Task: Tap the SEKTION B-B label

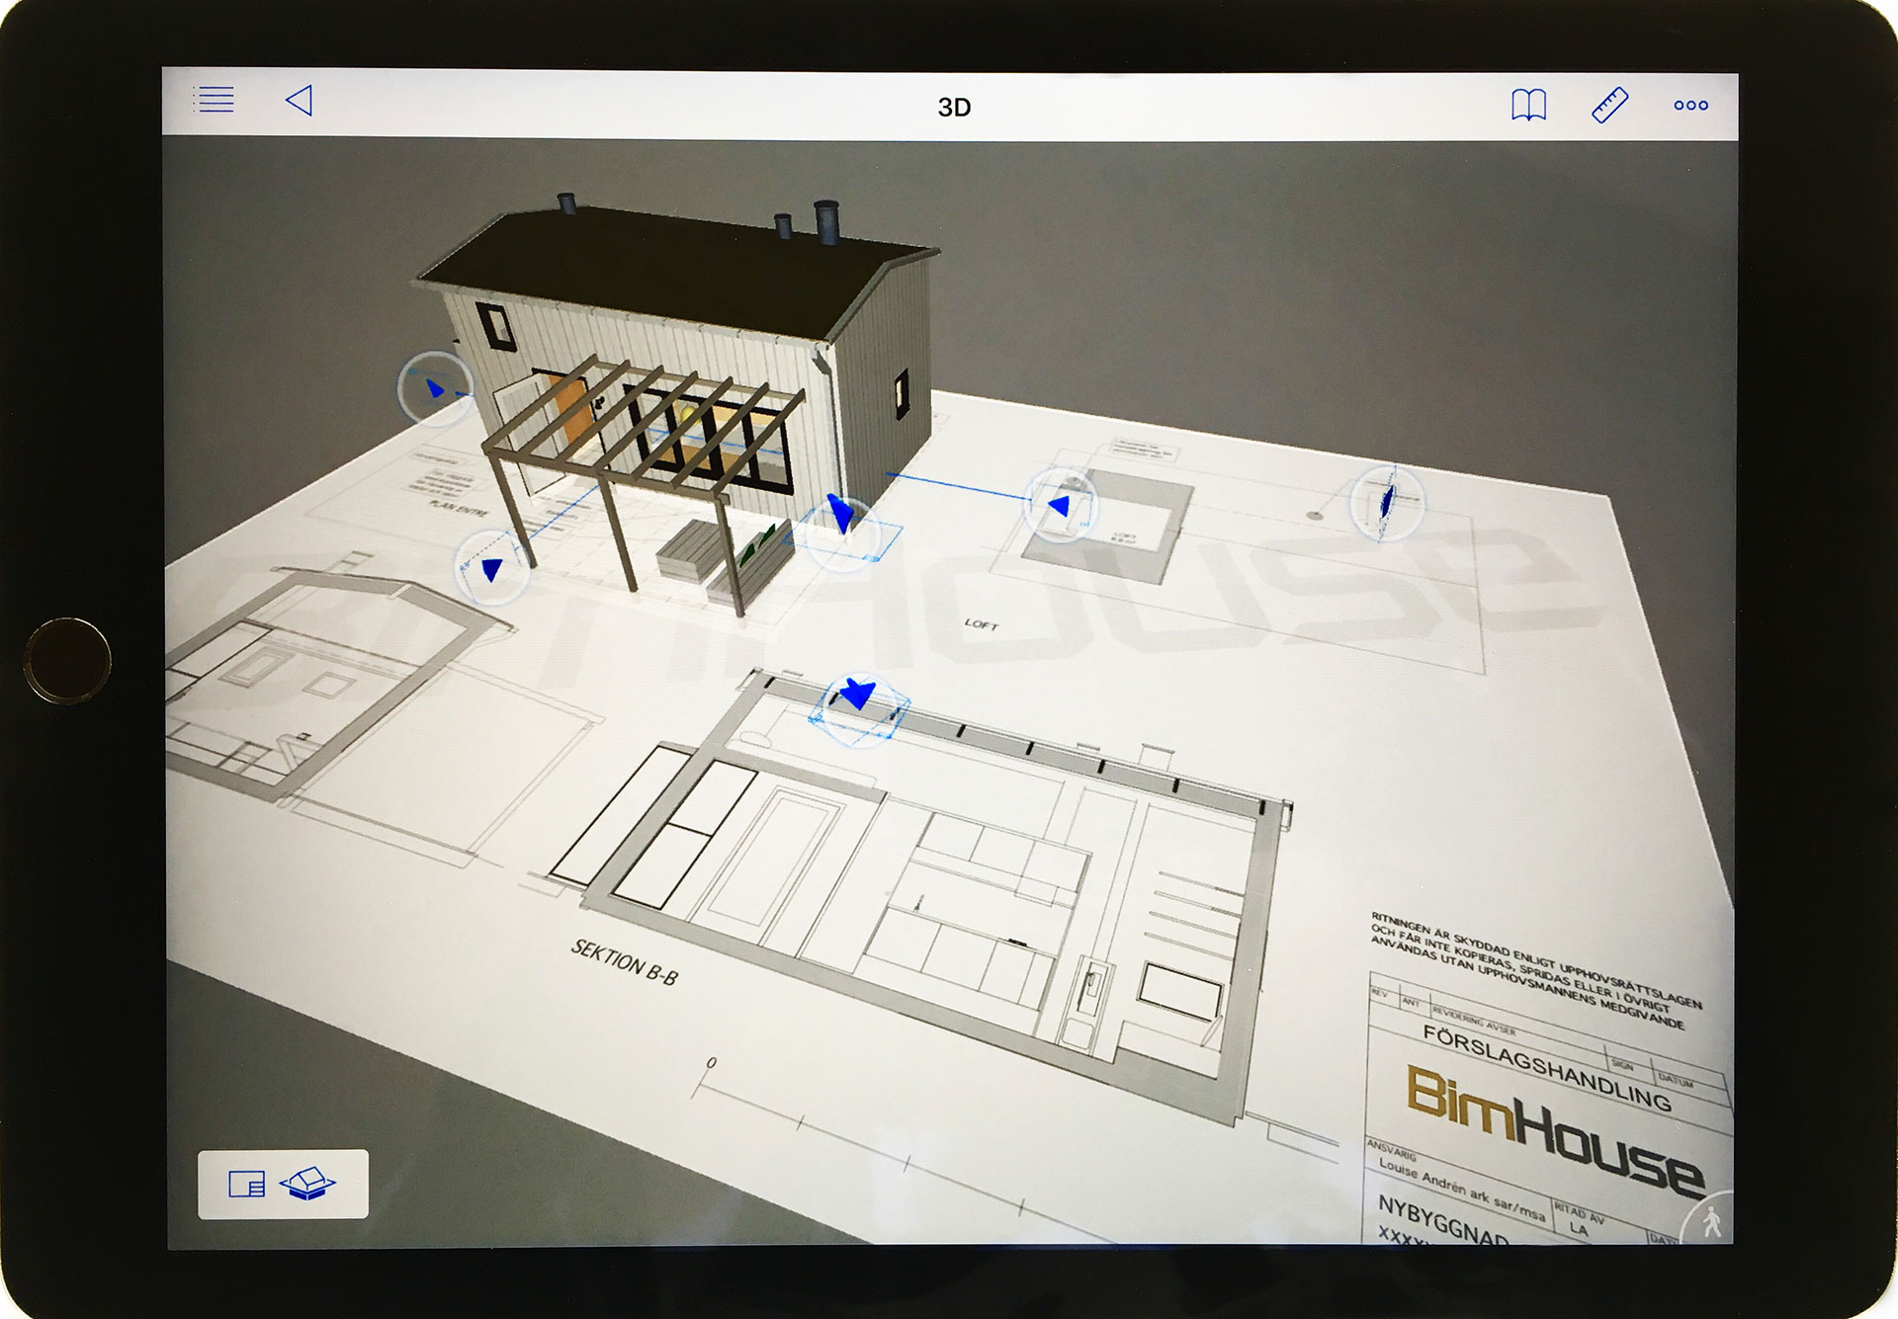Action: point(625,962)
